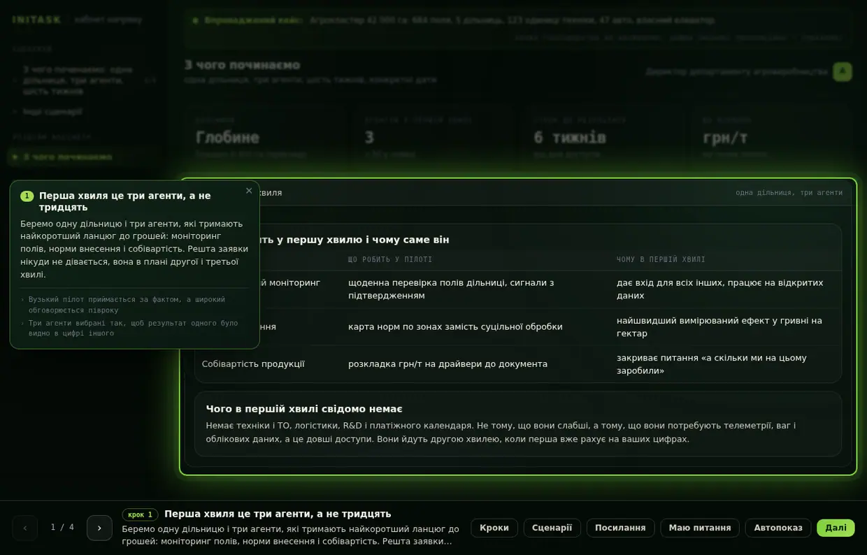Toggle the Автопоказ autoplay button
Viewport: 867px width, 555px height.
tap(778, 528)
